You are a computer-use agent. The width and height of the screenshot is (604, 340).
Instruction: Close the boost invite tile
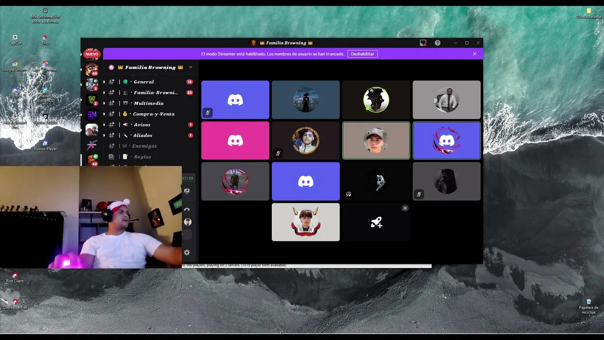(405, 208)
